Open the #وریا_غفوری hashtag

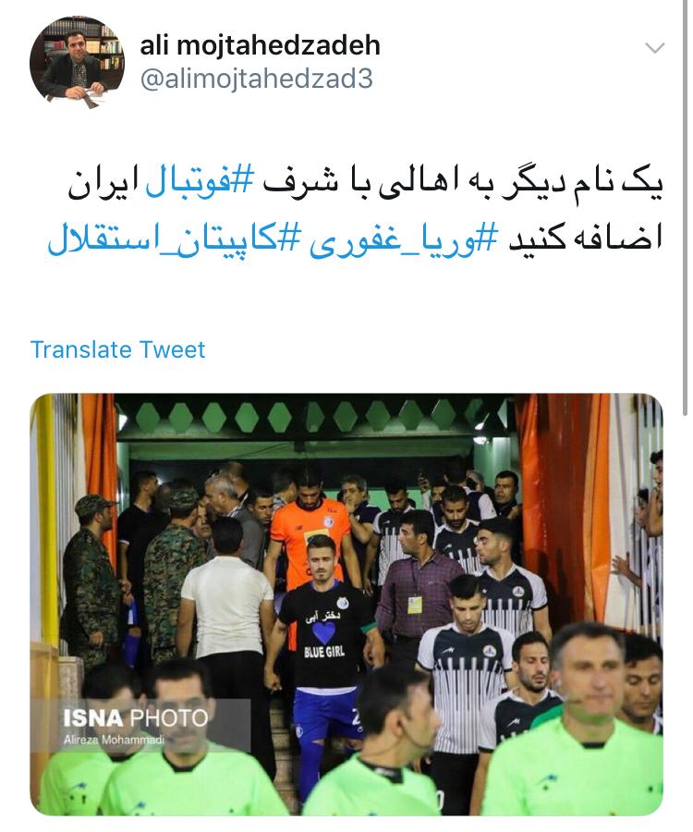pyautogui.click(x=404, y=239)
